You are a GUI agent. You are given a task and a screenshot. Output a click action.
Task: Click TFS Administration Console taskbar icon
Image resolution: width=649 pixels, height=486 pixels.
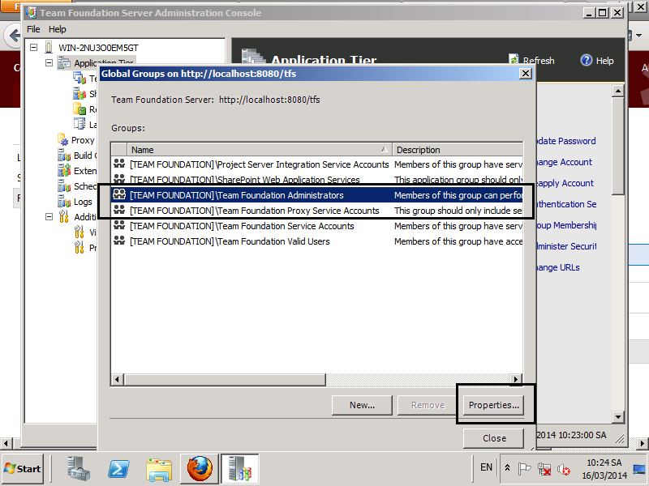pos(240,469)
